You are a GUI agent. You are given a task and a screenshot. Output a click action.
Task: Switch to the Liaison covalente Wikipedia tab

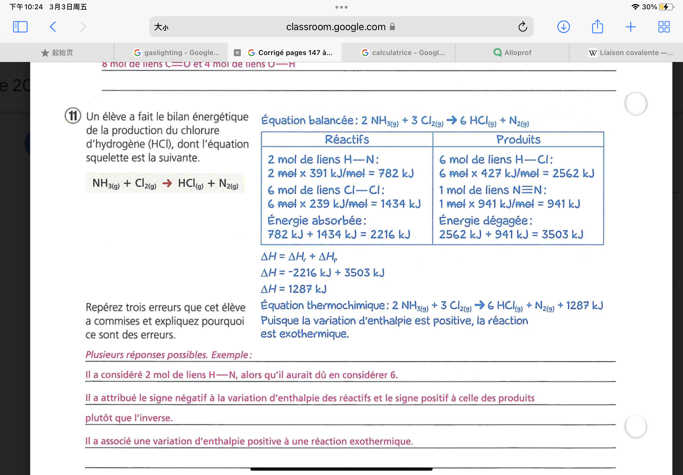pos(630,53)
